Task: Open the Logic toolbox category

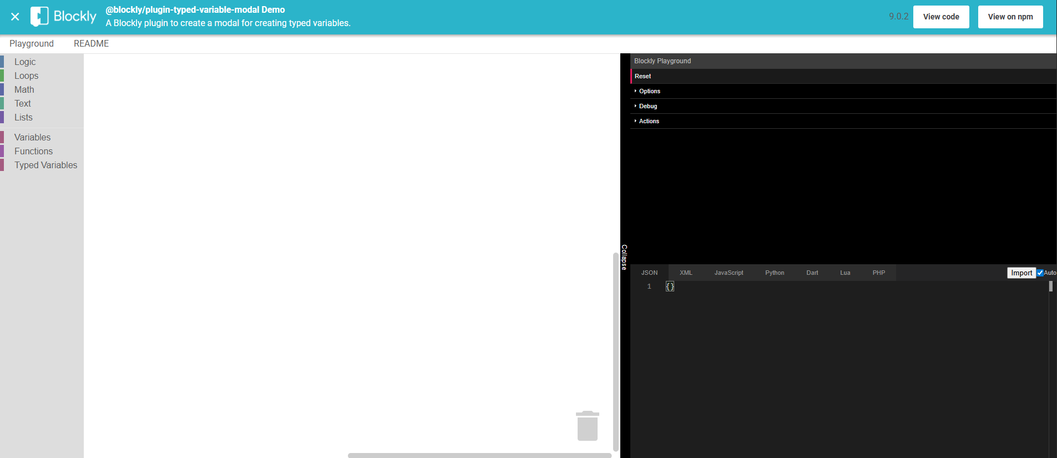Action: [x=42, y=62]
